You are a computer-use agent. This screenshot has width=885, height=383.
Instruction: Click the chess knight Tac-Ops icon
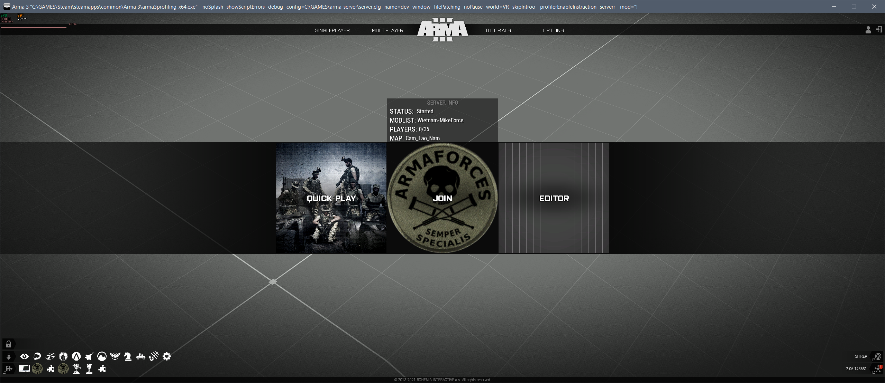(x=128, y=356)
